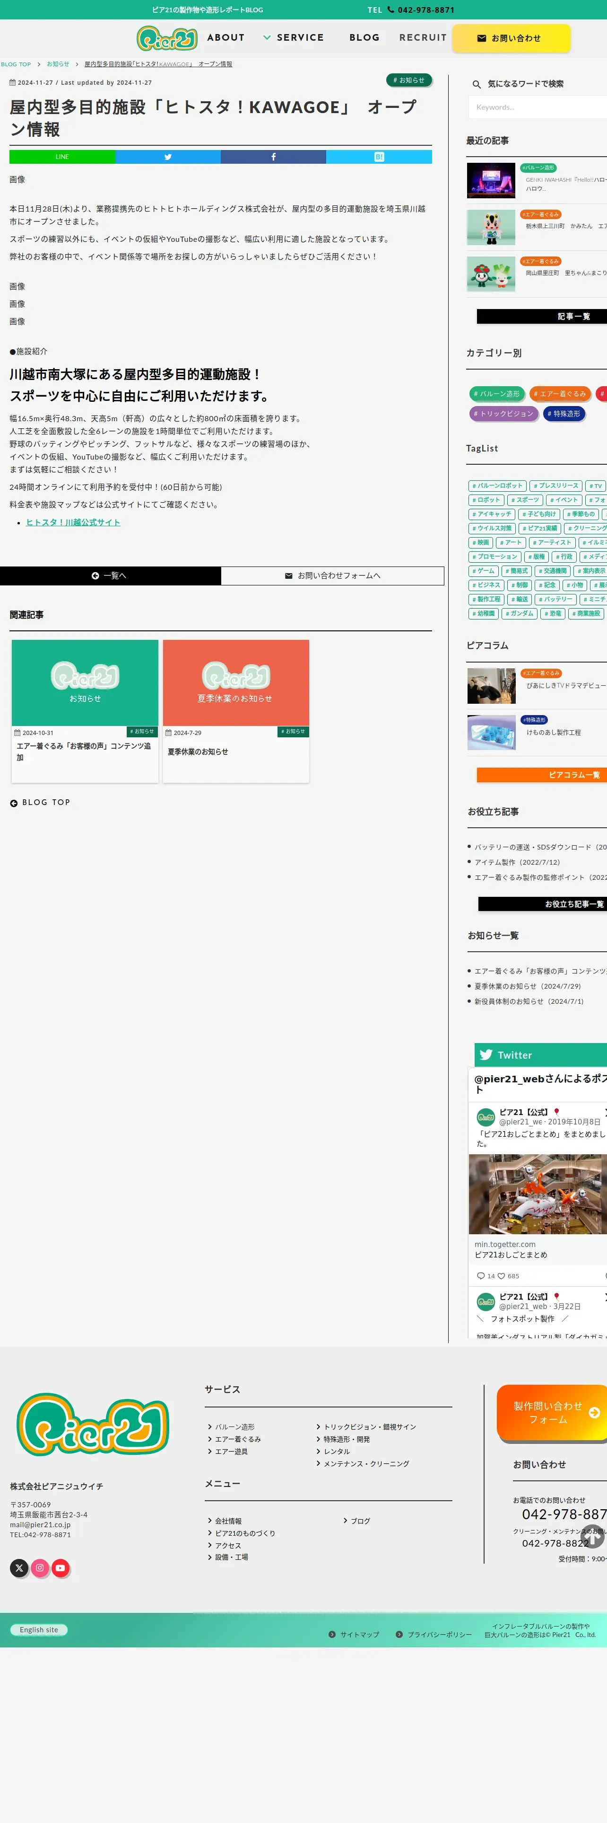607x1823 pixels.
Task: Open the アイテム製作（2022/7/12） article link
Action: [517, 863]
